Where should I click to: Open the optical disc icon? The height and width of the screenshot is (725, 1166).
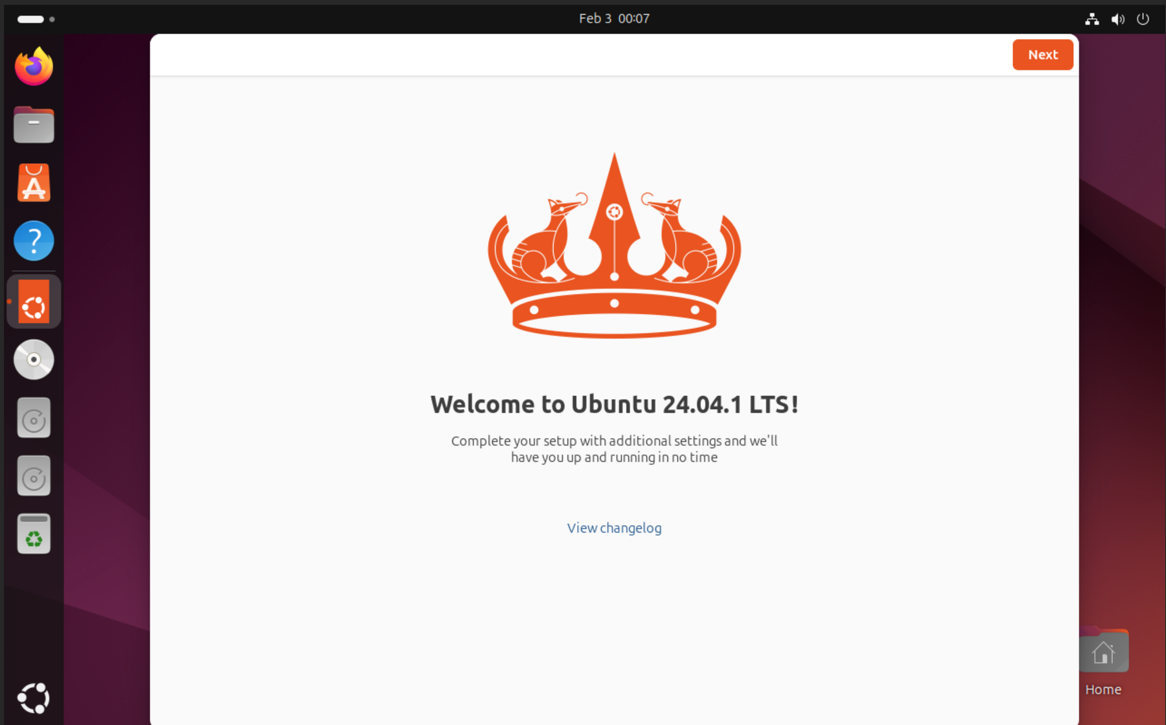pyautogui.click(x=34, y=360)
